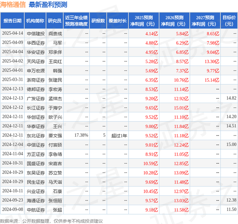This screenshot has width=238, height=224.
Task: Click the institution 华创证券
Action: 36,117
